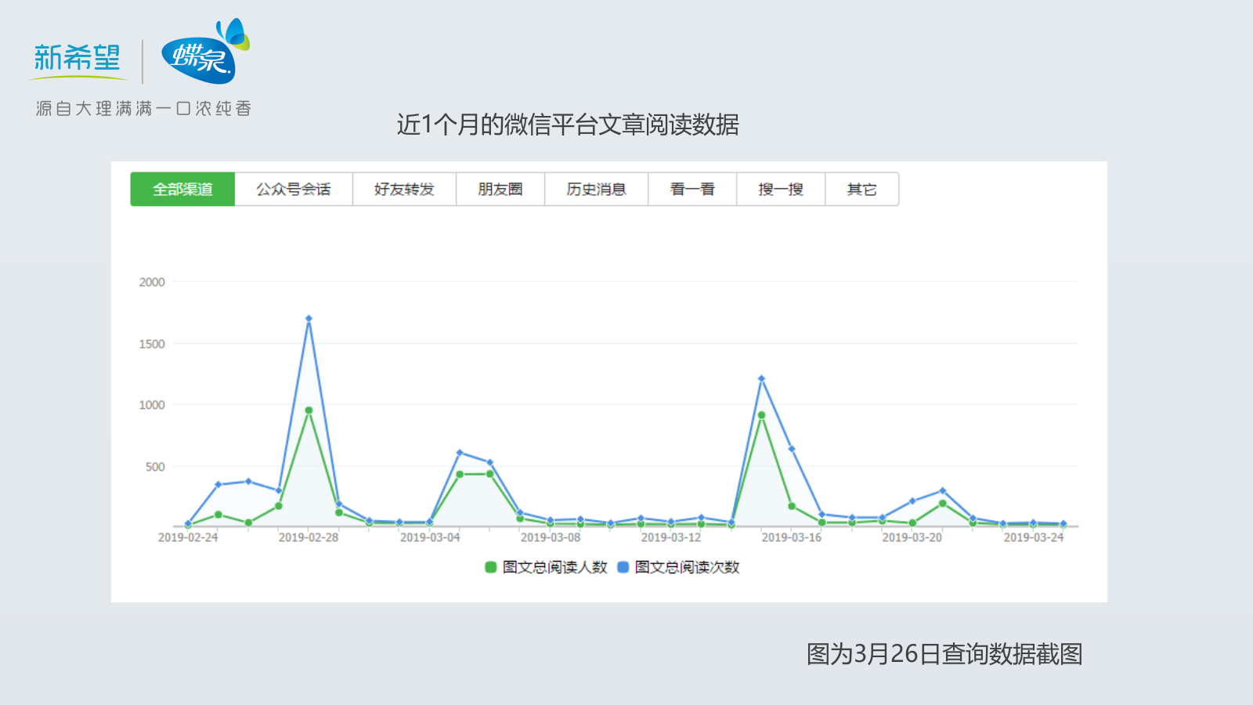The width and height of the screenshot is (1253, 705).
Task: Select the 搜一搜 channel filter
Action: coord(781,189)
